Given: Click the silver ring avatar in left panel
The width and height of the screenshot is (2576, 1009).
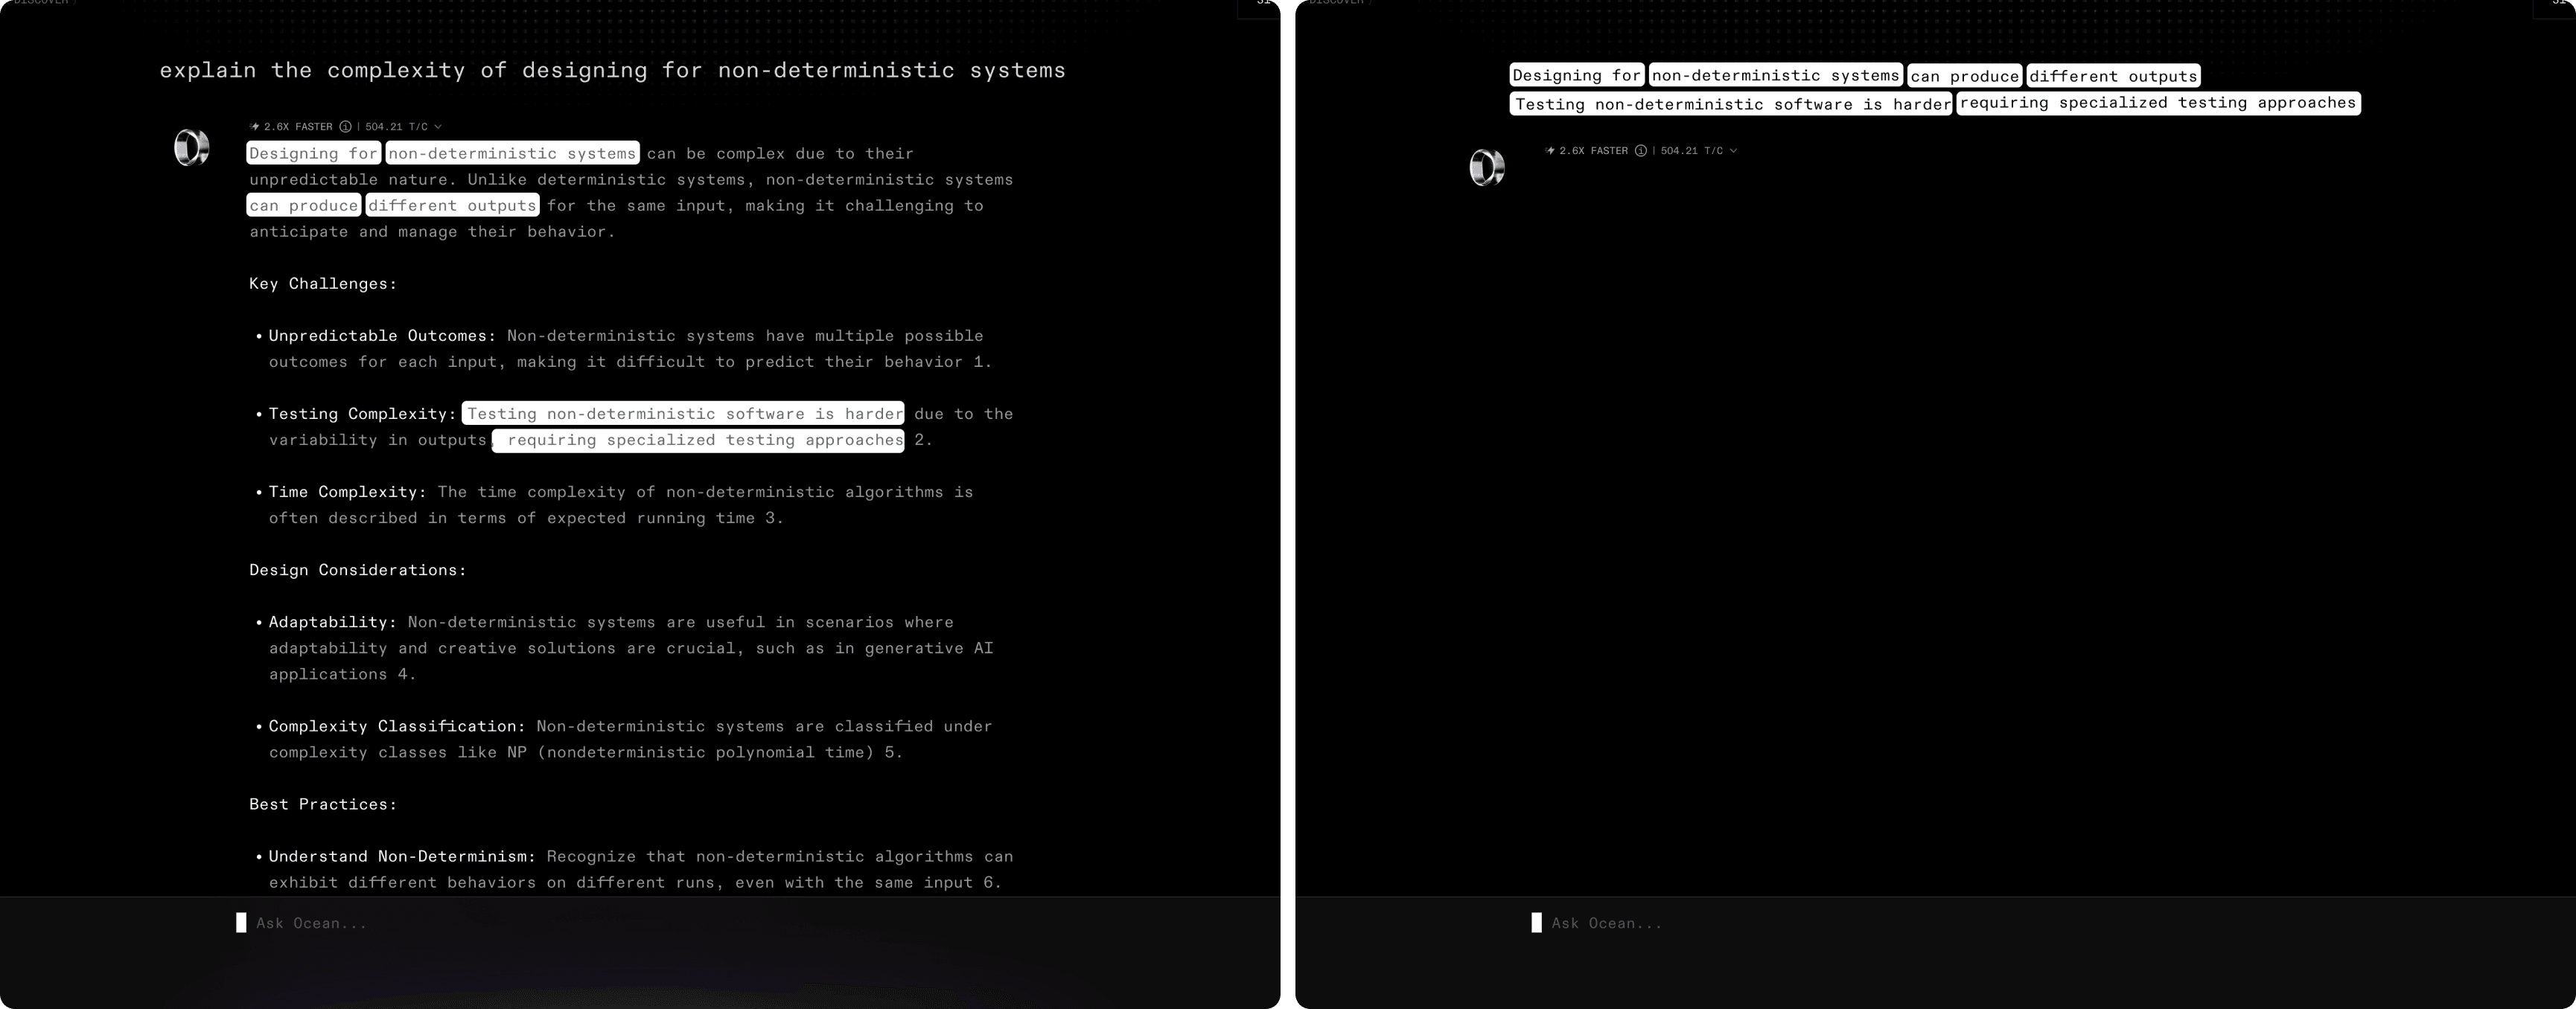Looking at the screenshot, I should [191, 148].
